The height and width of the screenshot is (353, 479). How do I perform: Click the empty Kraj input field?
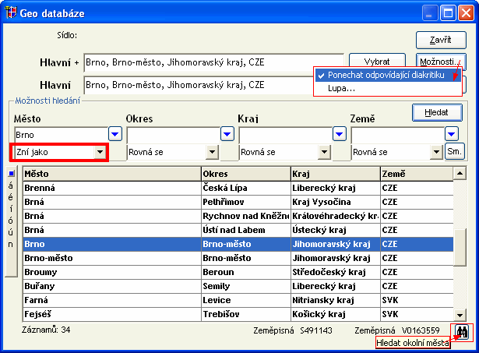pyautogui.click(x=285, y=135)
